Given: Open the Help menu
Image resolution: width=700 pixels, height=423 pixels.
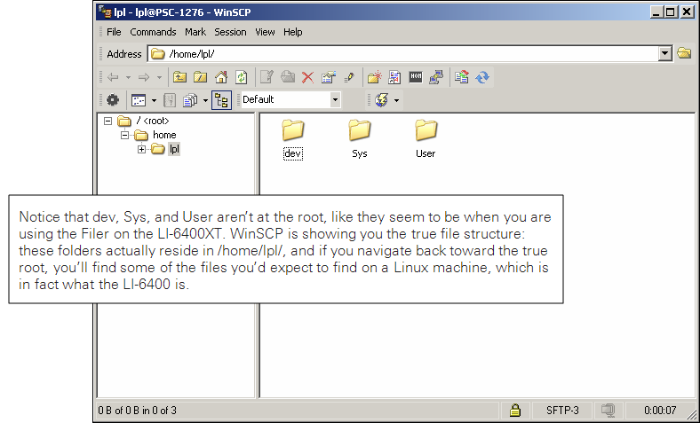Looking at the screenshot, I should [293, 32].
